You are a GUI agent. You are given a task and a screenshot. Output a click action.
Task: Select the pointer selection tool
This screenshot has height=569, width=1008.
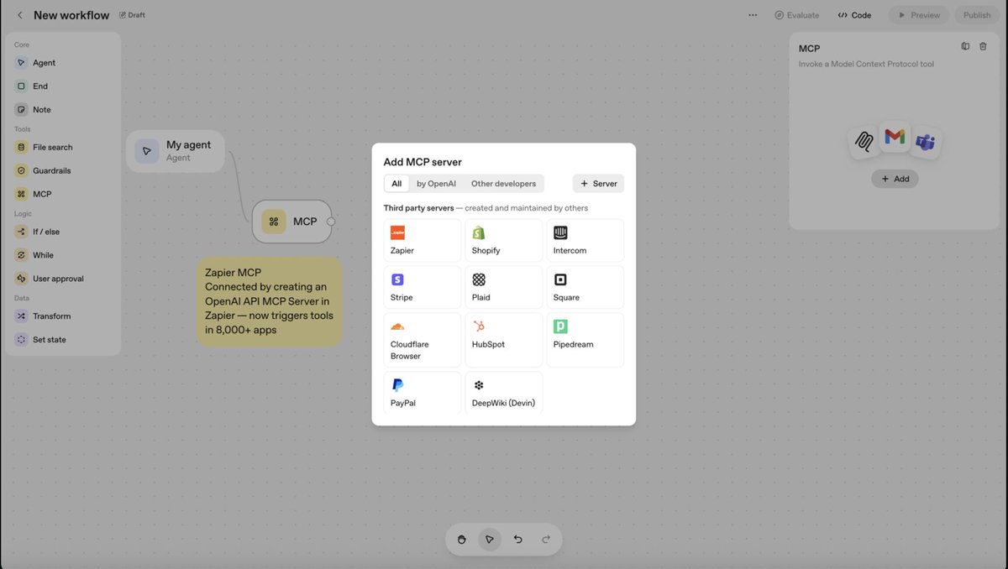point(490,540)
